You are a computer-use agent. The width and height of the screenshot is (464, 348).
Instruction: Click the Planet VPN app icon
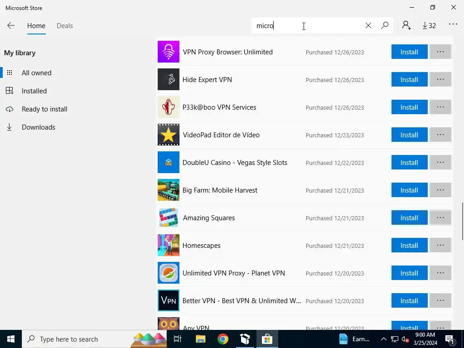coord(169,272)
